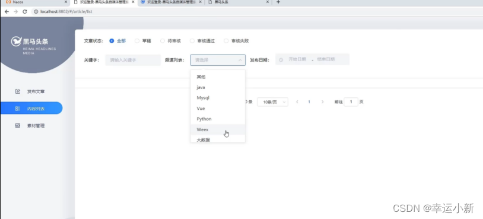
Task: Click the clock icon in the date range field
Action: 281,60
